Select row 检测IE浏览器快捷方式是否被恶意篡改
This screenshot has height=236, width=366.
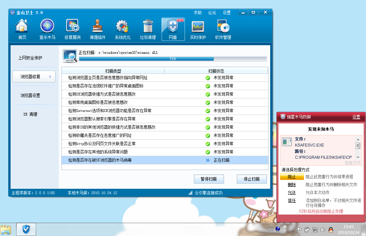(165, 94)
